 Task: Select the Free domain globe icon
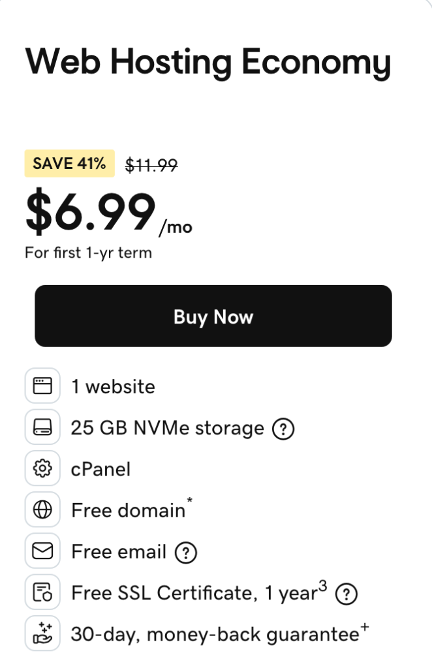click(42, 509)
